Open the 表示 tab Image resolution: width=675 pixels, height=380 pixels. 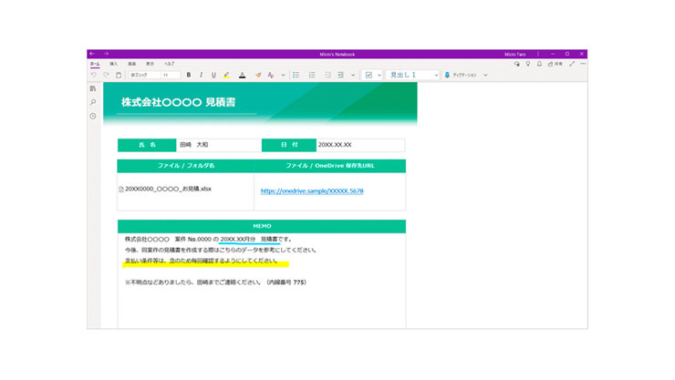150,64
